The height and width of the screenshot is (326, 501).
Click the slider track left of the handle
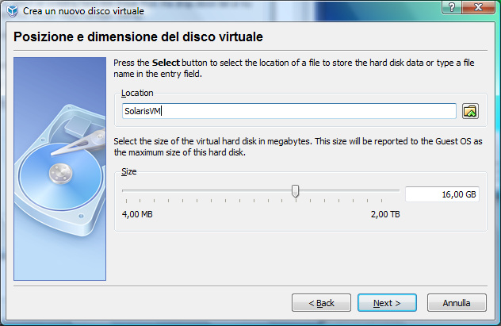(x=206, y=190)
